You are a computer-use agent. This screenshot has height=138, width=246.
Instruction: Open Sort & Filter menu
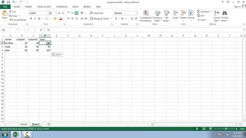pos(217,16)
